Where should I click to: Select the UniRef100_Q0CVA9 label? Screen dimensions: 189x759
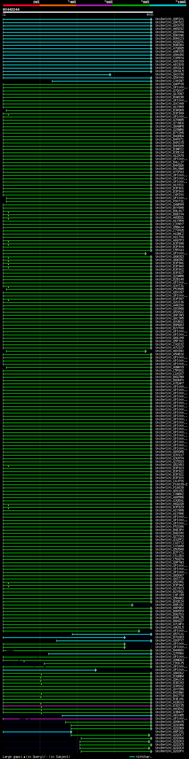(x=170, y=104)
